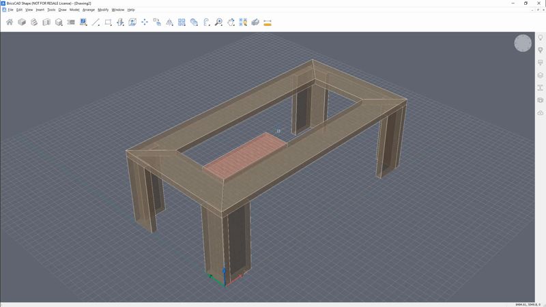Open the paint roller materials panel
The image size is (546, 307).
541,63
